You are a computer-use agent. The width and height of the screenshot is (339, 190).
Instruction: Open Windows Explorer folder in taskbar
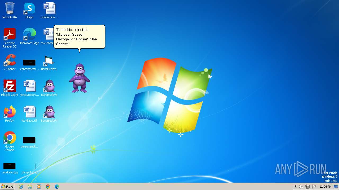(30, 187)
